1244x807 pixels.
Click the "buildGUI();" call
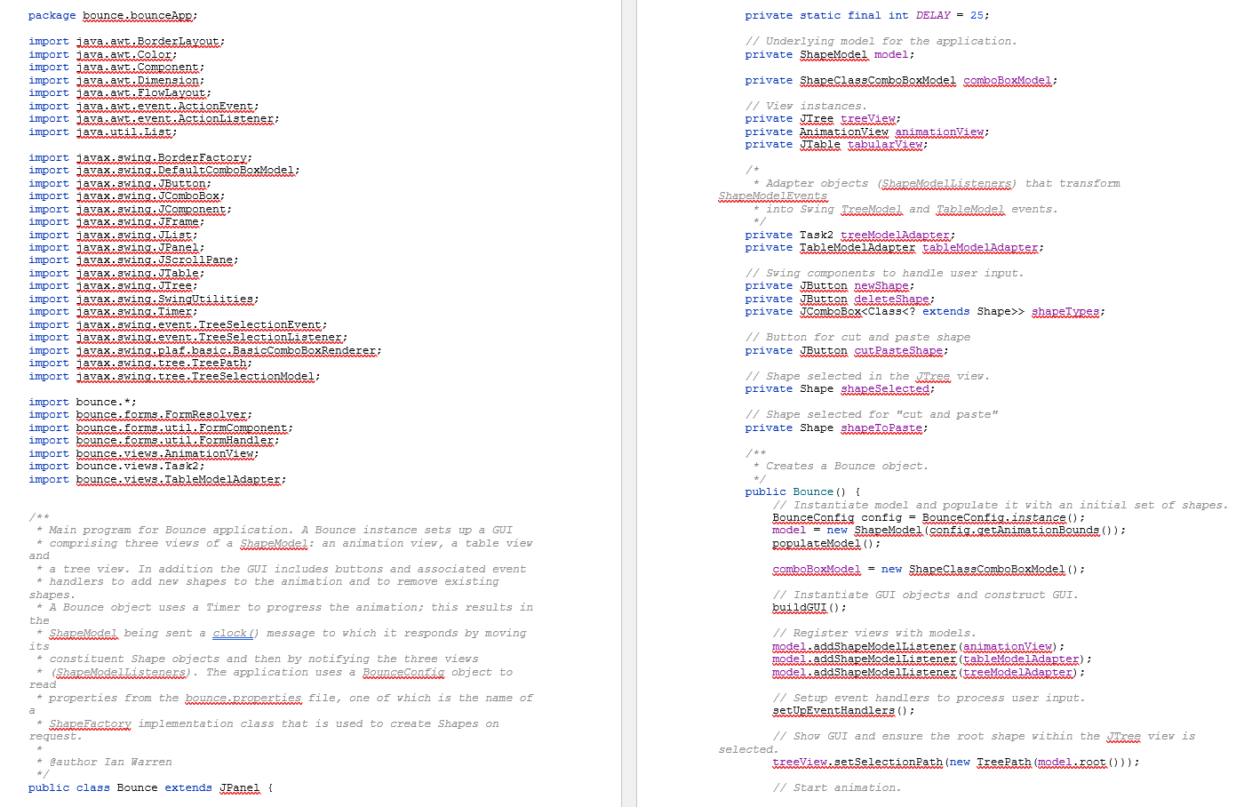click(x=809, y=607)
